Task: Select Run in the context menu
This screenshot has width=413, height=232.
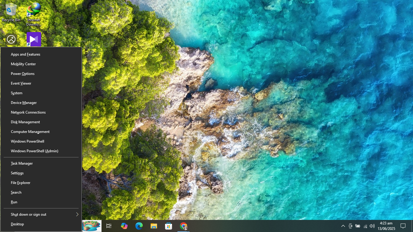Action: [x=14, y=202]
